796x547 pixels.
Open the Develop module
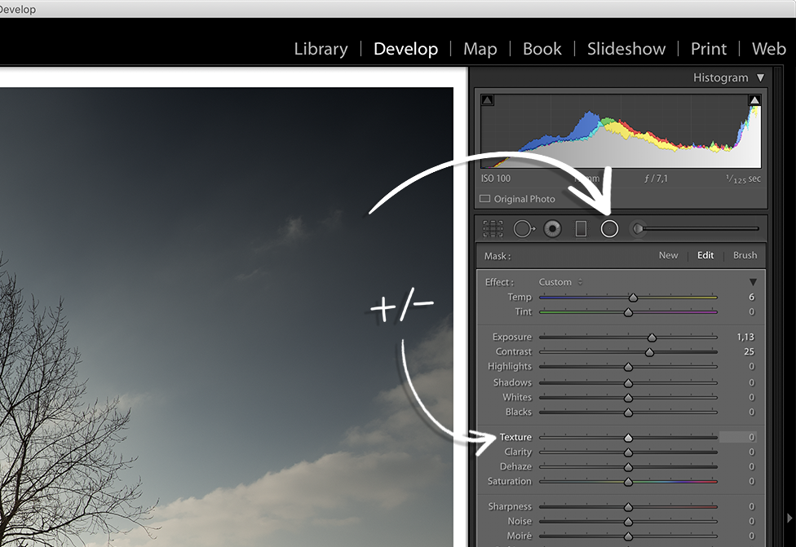click(x=405, y=49)
